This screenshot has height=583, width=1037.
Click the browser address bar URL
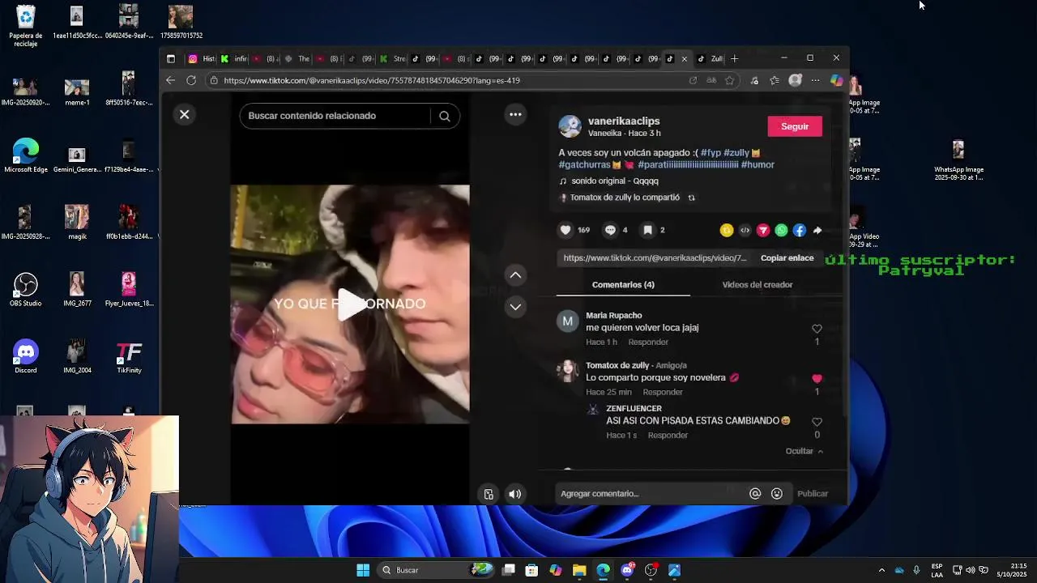coord(372,81)
